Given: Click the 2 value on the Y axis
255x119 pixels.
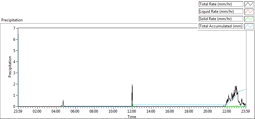Looking at the screenshot, I should coord(14,84).
